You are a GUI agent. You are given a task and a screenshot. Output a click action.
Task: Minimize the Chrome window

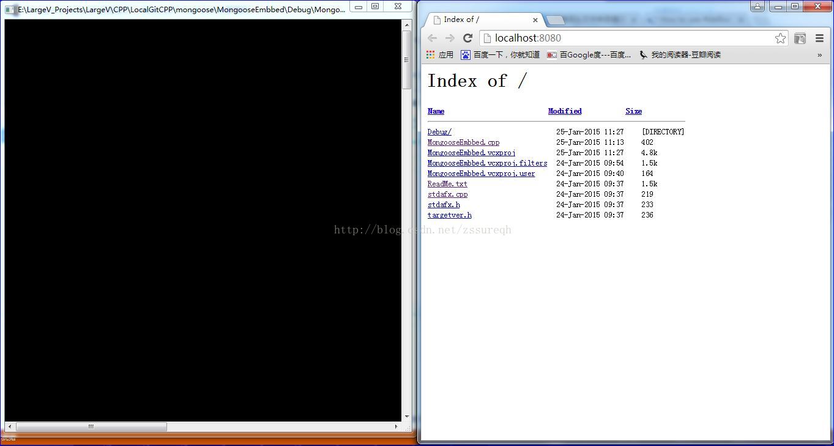click(x=778, y=7)
